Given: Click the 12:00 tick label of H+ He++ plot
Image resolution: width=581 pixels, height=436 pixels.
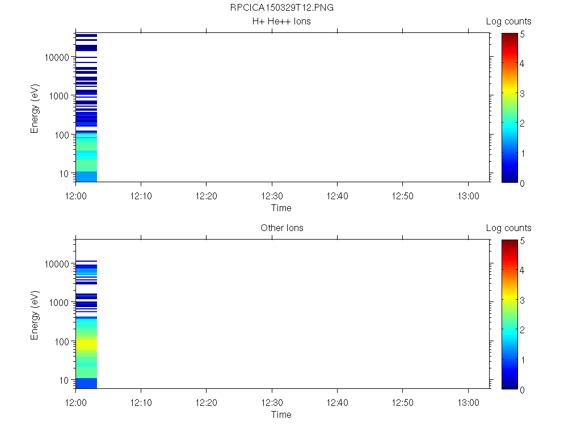Looking at the screenshot, I should pyautogui.click(x=75, y=196).
